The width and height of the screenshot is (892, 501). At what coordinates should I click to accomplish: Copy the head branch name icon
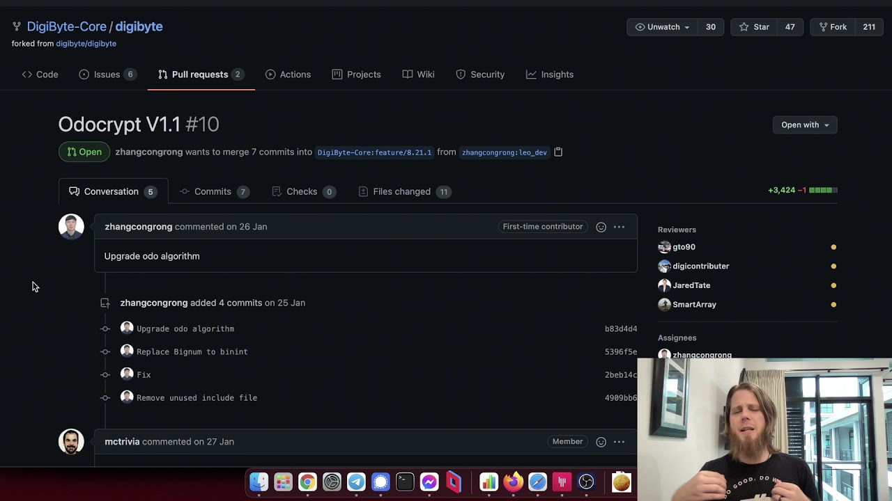pyautogui.click(x=558, y=152)
